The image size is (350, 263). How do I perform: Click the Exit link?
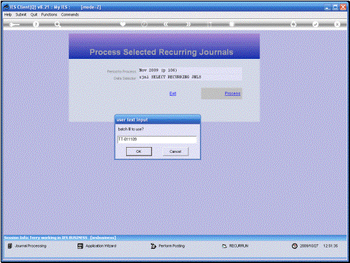pos(173,93)
